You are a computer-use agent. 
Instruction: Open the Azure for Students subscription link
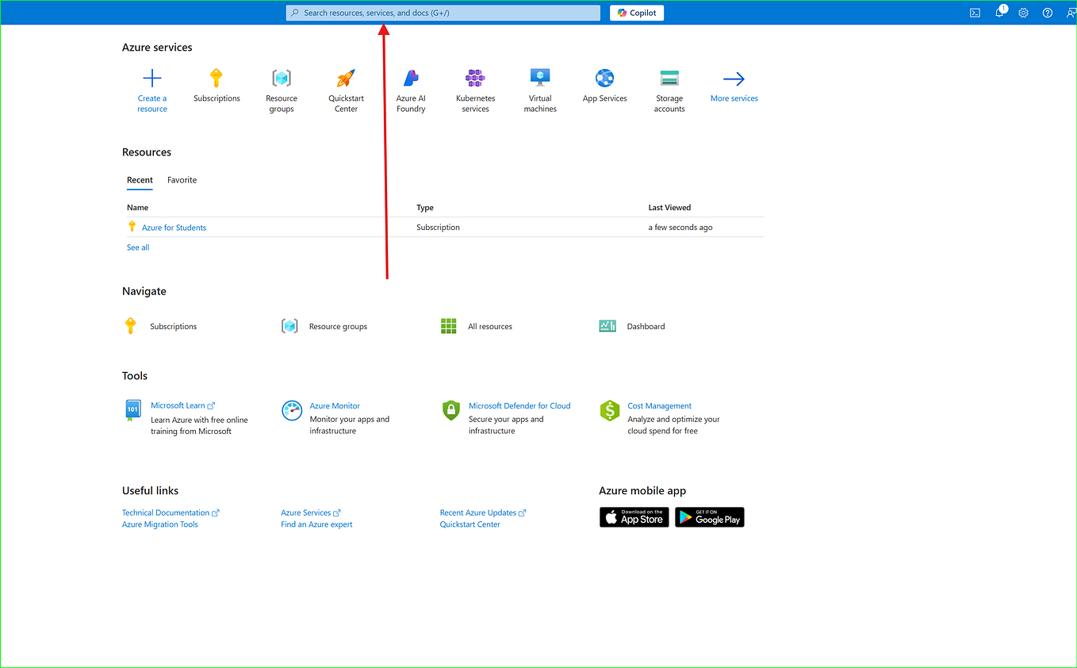coord(174,227)
